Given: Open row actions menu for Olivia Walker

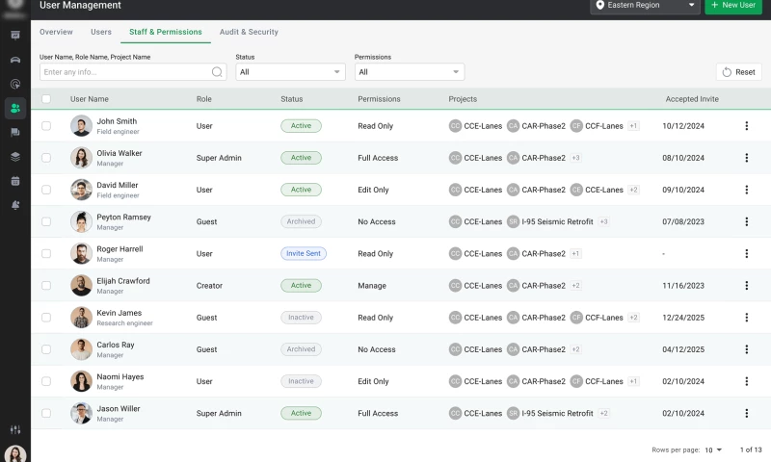Looking at the screenshot, I should point(746,158).
